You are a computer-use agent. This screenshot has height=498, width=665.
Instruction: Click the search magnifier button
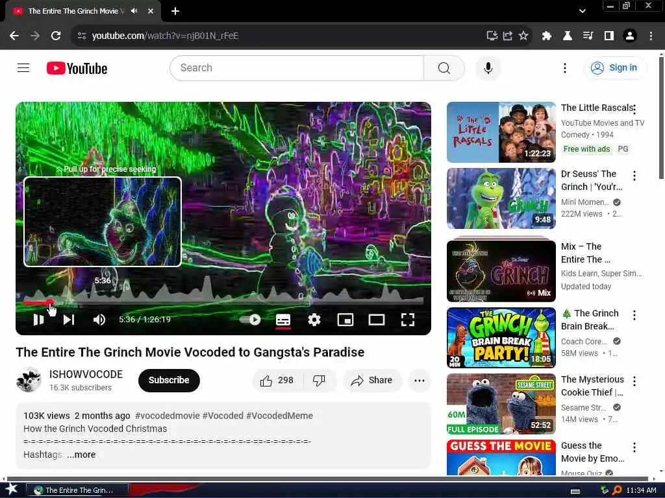(x=444, y=67)
